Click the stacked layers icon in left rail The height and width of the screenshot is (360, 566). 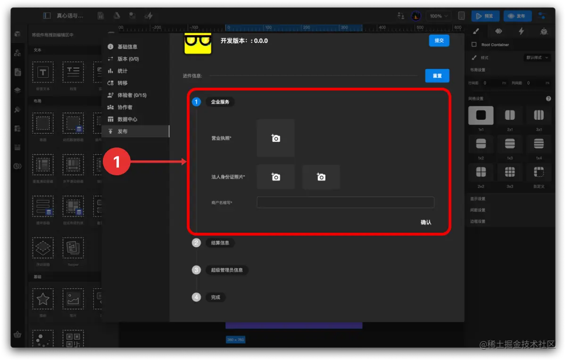pyautogui.click(x=17, y=90)
